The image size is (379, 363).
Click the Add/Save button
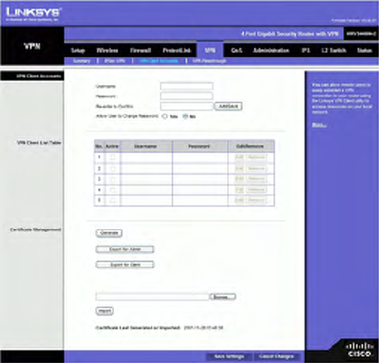coord(228,106)
